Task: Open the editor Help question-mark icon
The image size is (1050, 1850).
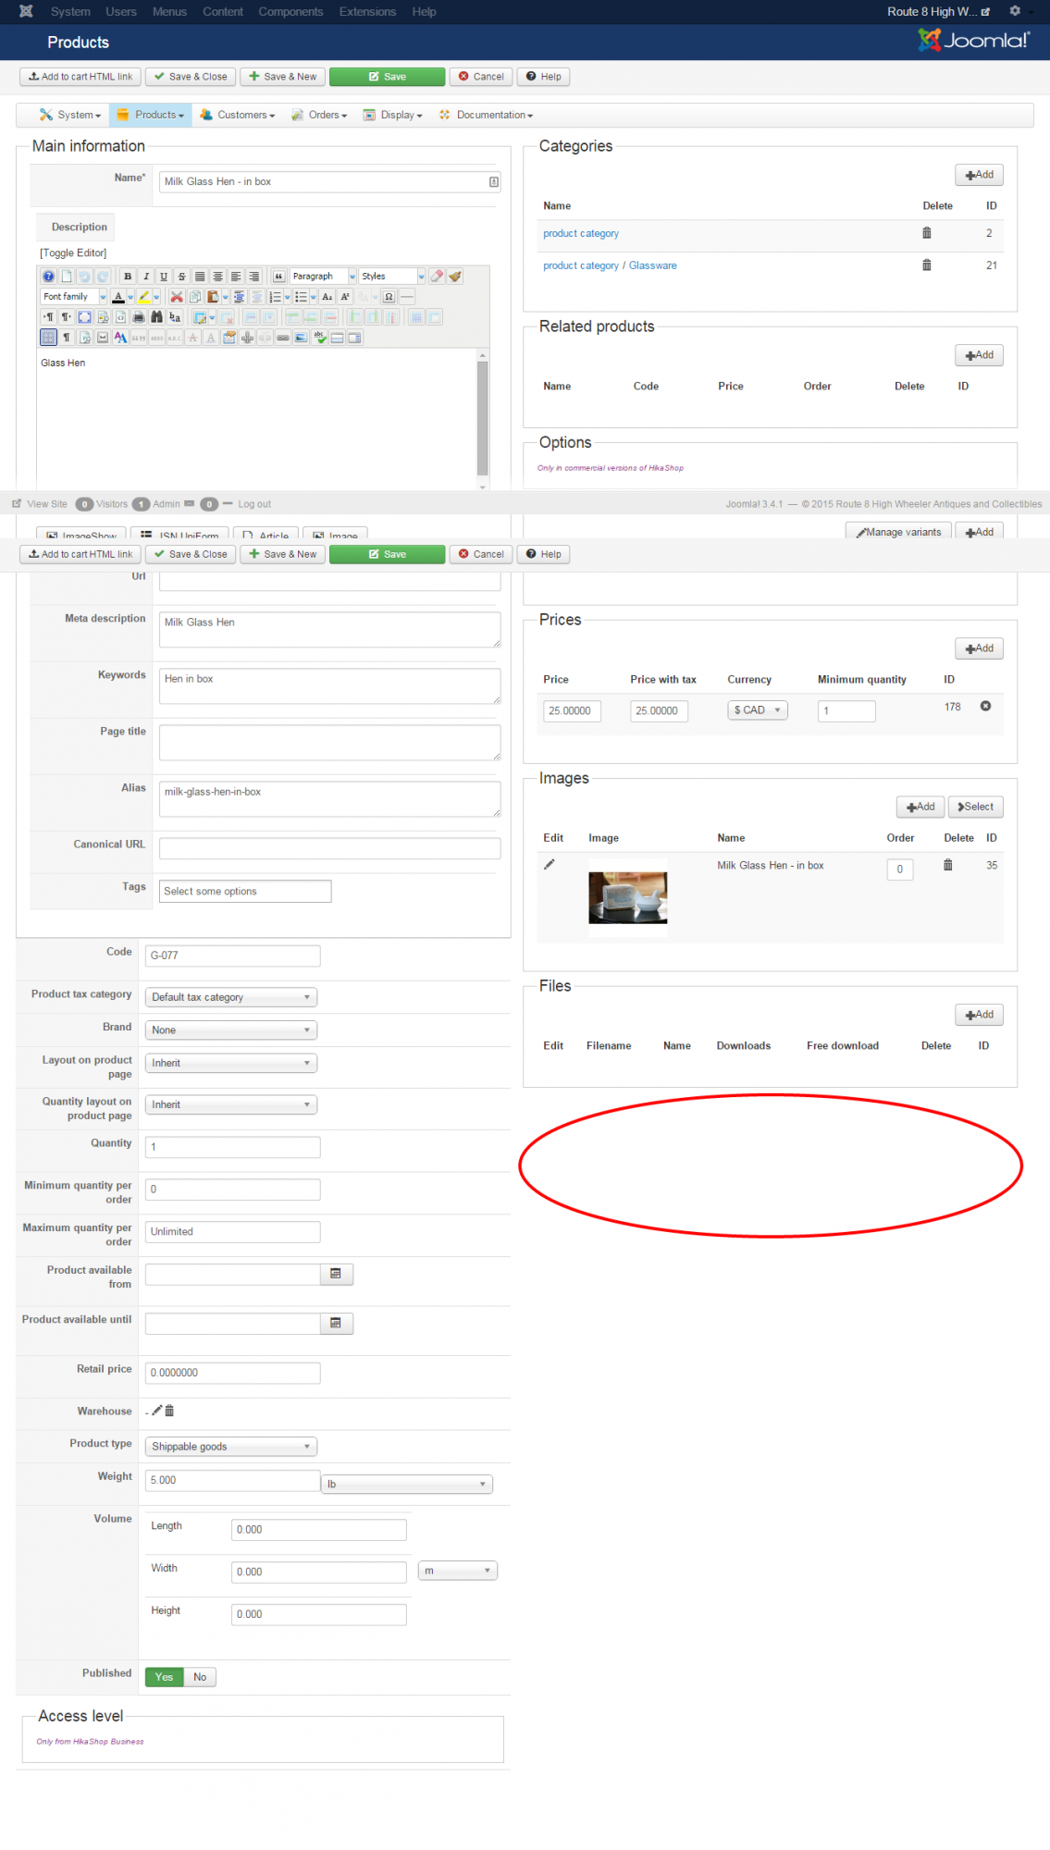Action: click(48, 277)
